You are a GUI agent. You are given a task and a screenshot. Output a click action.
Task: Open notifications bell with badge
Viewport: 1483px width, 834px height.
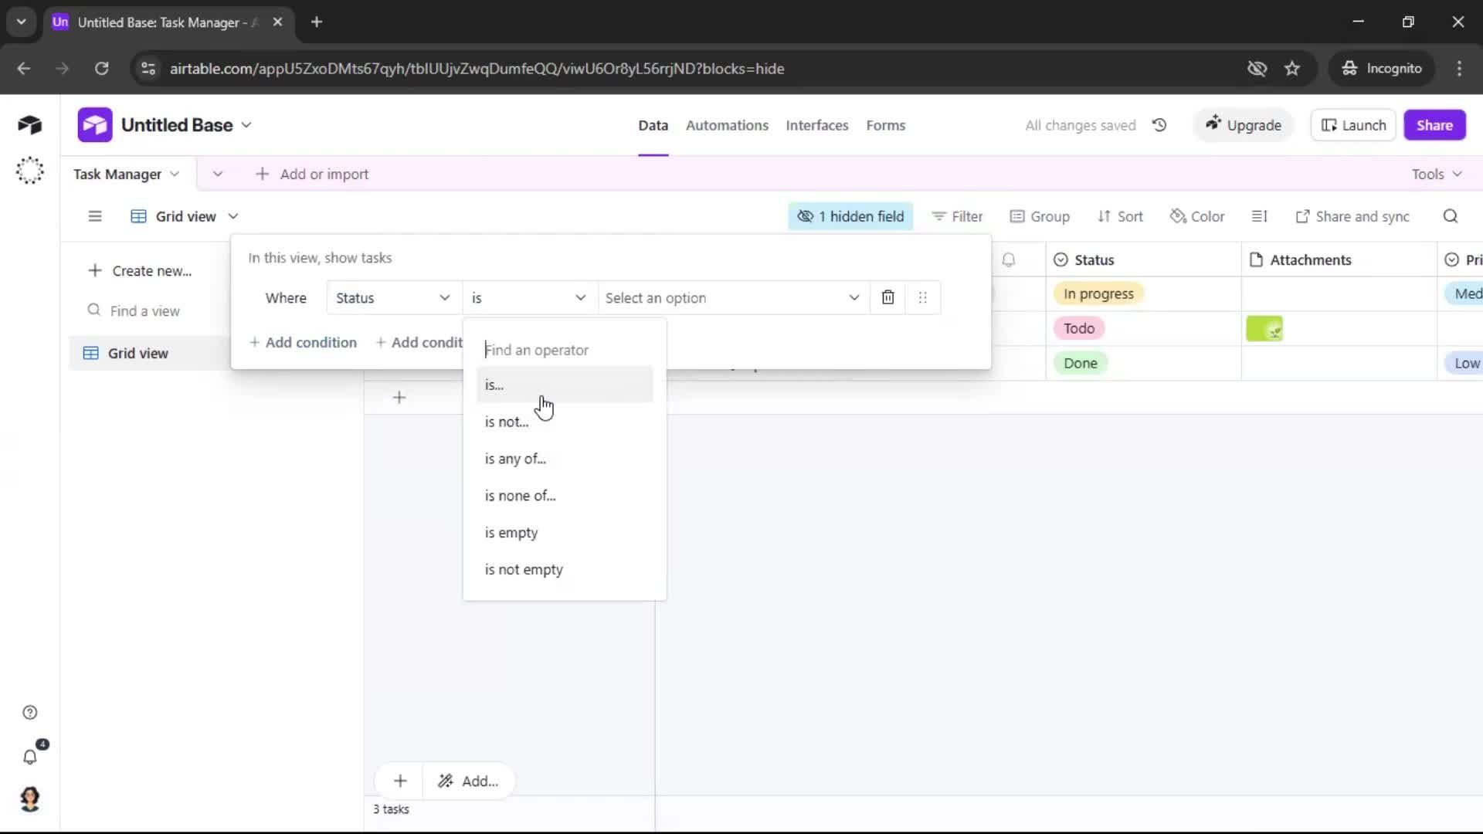31,755
